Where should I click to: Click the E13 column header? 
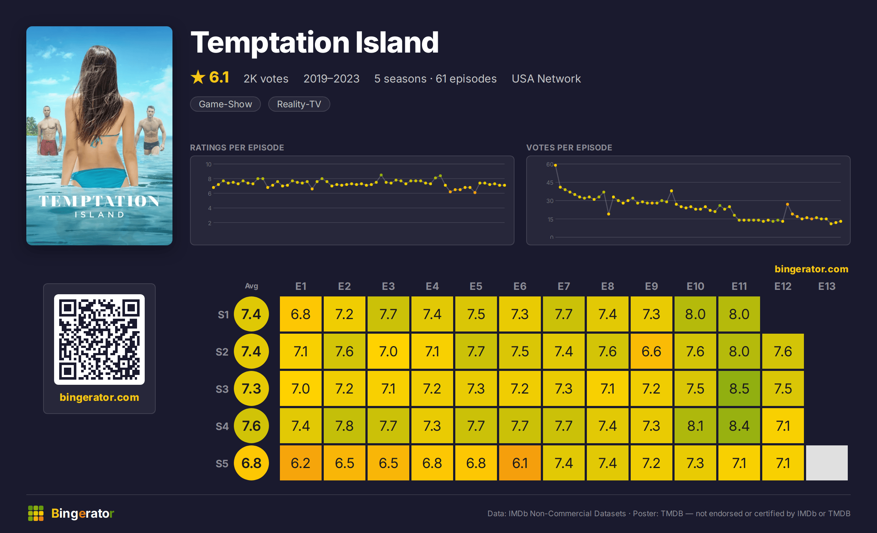point(827,286)
